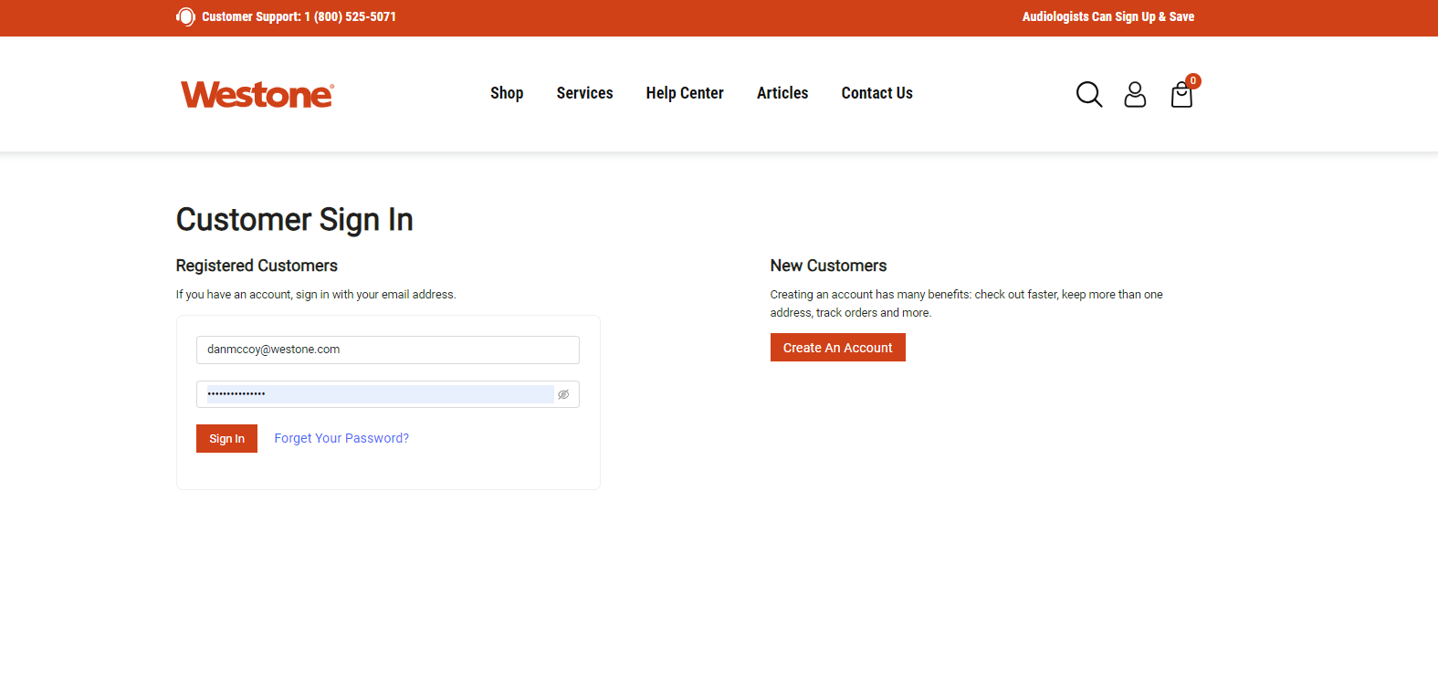Open the Articles page
Image resolution: width=1438 pixels, height=679 pixels.
click(782, 93)
